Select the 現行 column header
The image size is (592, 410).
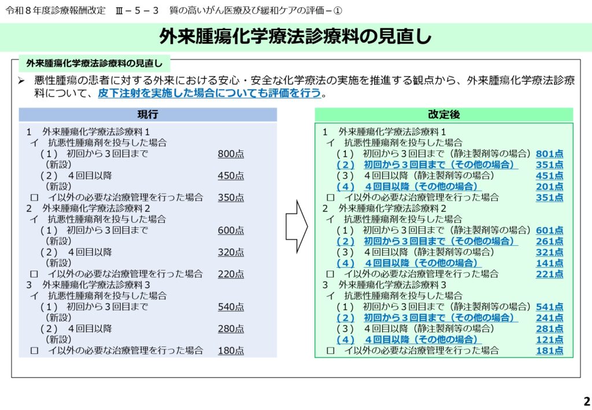147,114
